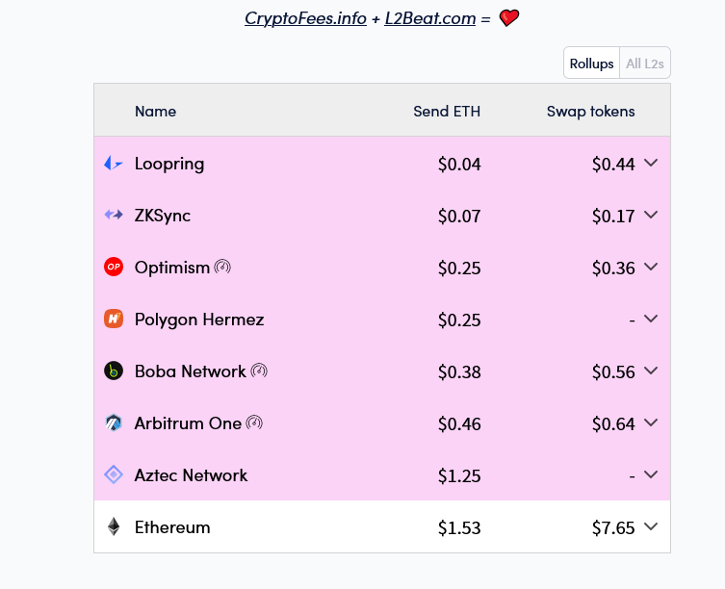Click the Loopring name text

pos(169,165)
